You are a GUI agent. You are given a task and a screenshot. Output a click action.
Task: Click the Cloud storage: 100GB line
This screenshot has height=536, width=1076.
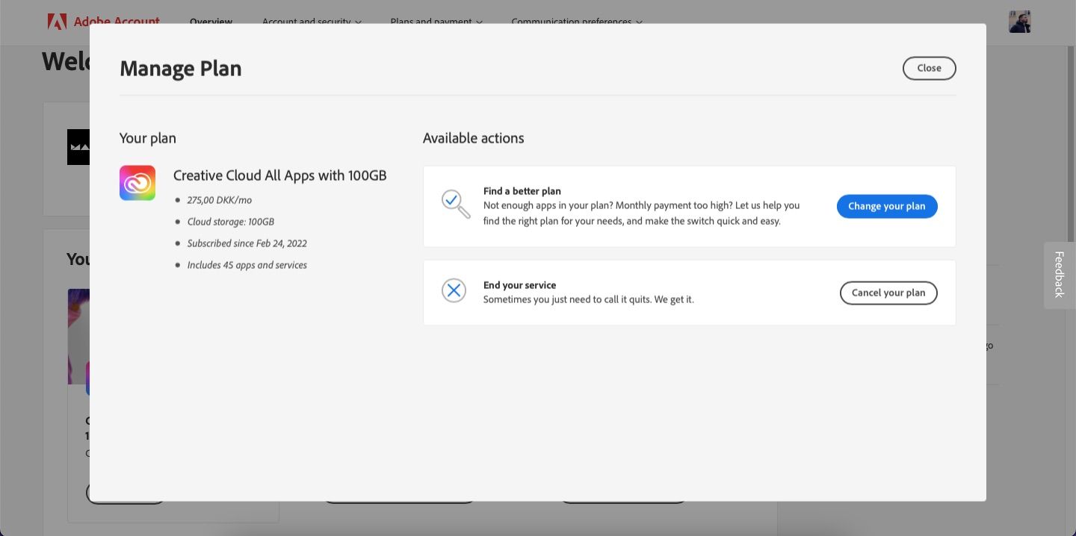(x=231, y=222)
